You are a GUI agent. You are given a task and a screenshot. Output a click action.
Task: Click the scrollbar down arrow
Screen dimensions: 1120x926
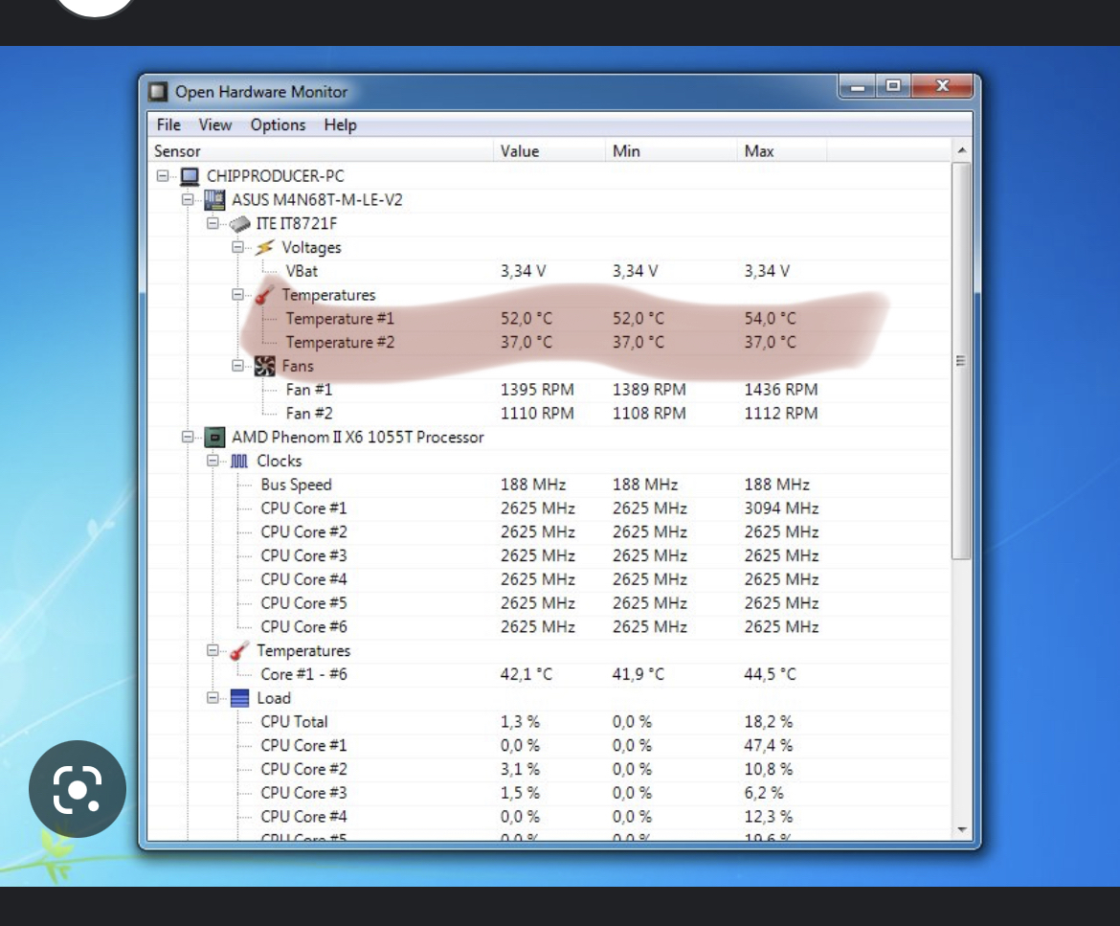tap(961, 829)
